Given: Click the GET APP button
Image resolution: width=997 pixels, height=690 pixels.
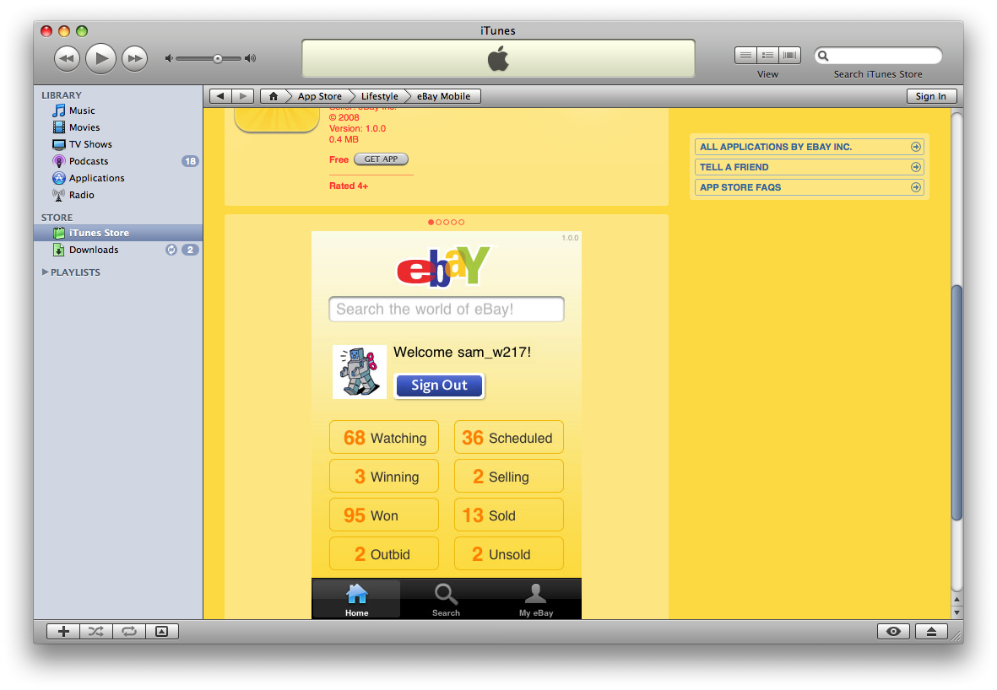Looking at the screenshot, I should click(x=381, y=159).
